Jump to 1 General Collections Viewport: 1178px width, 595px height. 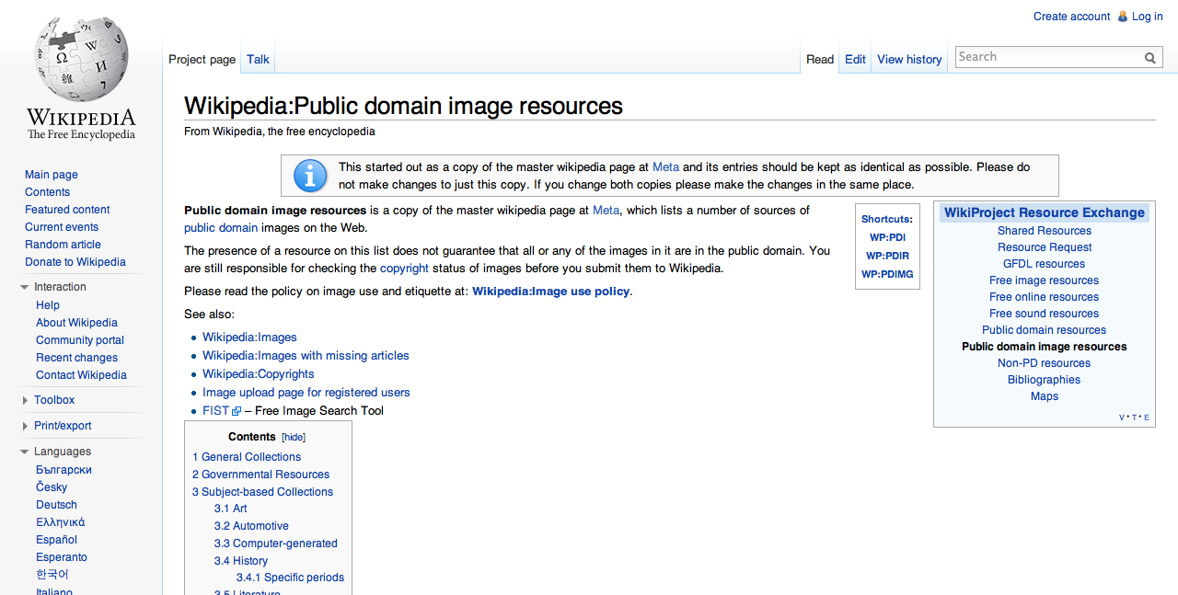(247, 457)
